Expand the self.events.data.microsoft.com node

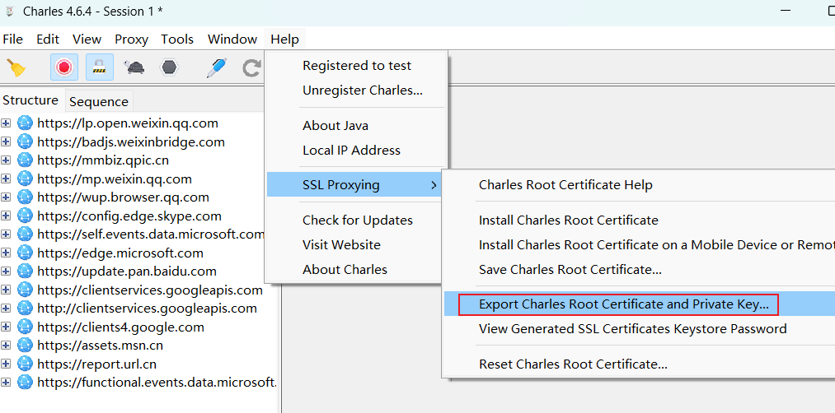pos(6,234)
